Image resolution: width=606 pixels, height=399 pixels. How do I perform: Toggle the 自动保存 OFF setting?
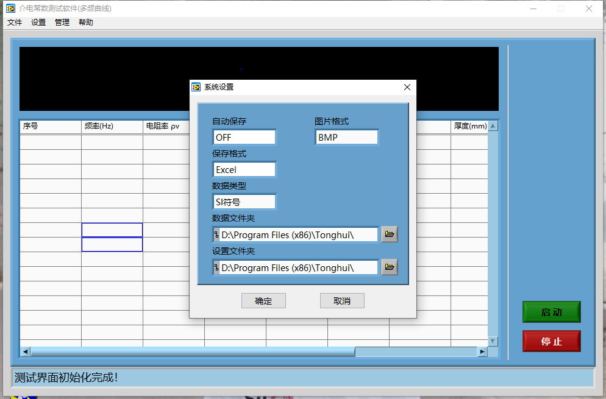click(244, 137)
